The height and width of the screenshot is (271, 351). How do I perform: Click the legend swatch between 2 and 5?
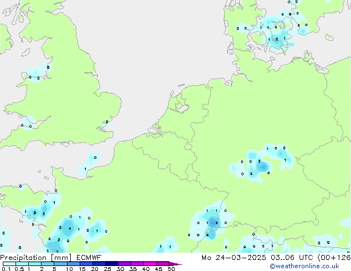click(x=48, y=264)
